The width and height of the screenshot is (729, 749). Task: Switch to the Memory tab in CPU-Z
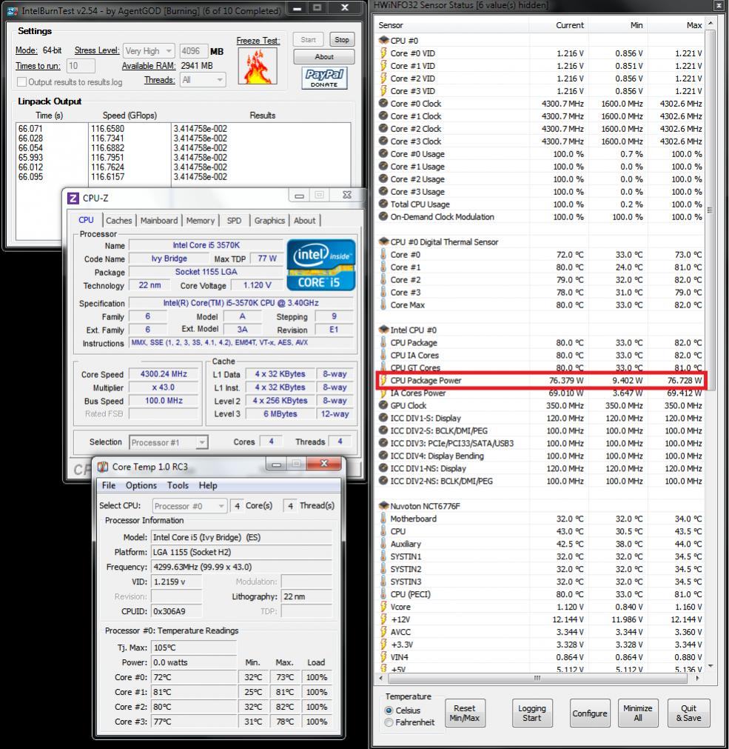pyautogui.click(x=201, y=221)
